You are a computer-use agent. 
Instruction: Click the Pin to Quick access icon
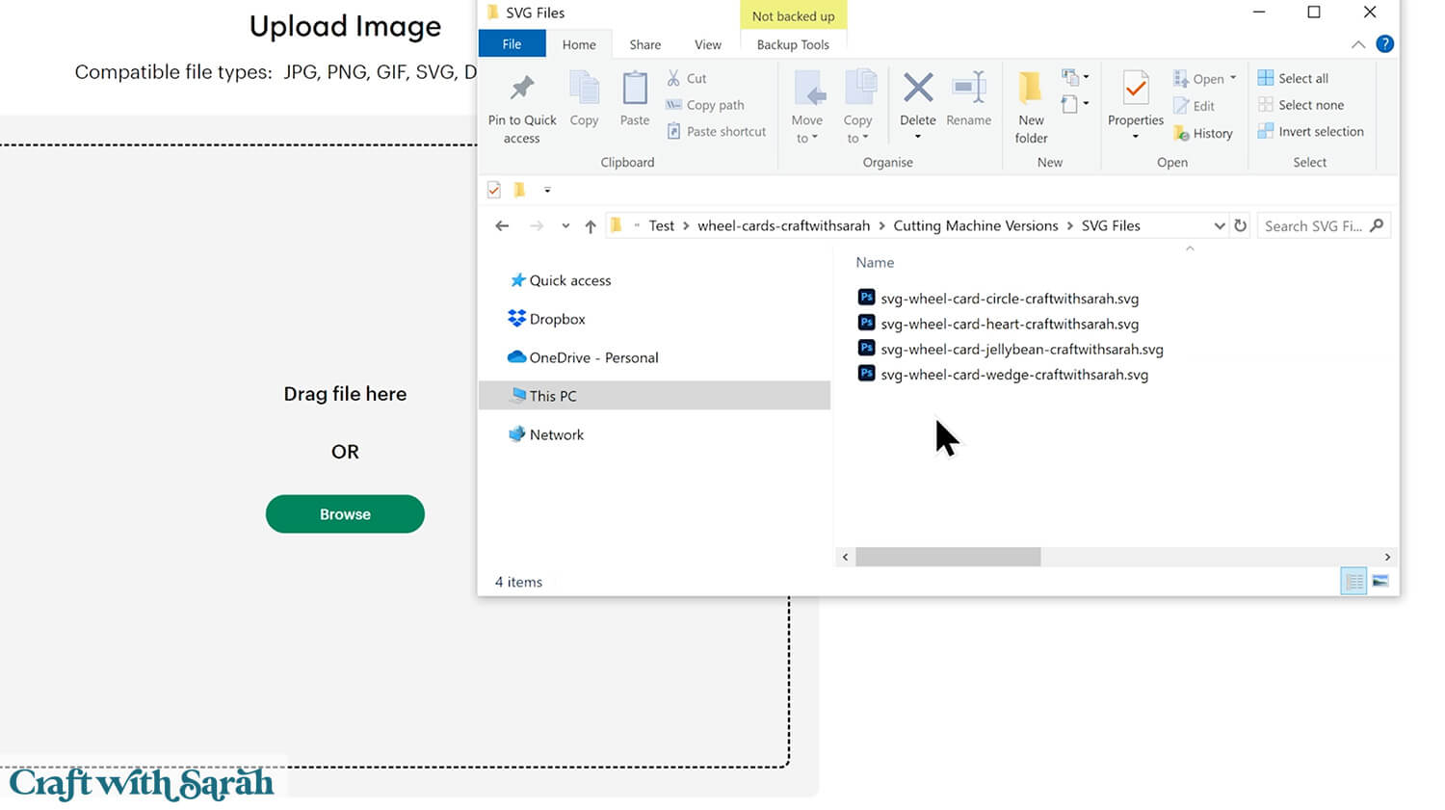(521, 90)
